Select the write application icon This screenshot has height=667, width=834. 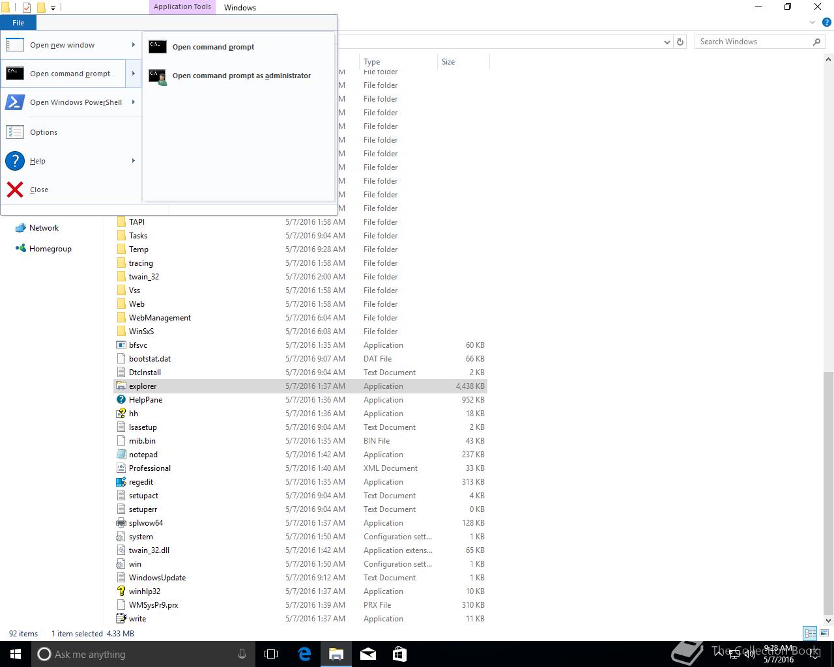[121, 619]
